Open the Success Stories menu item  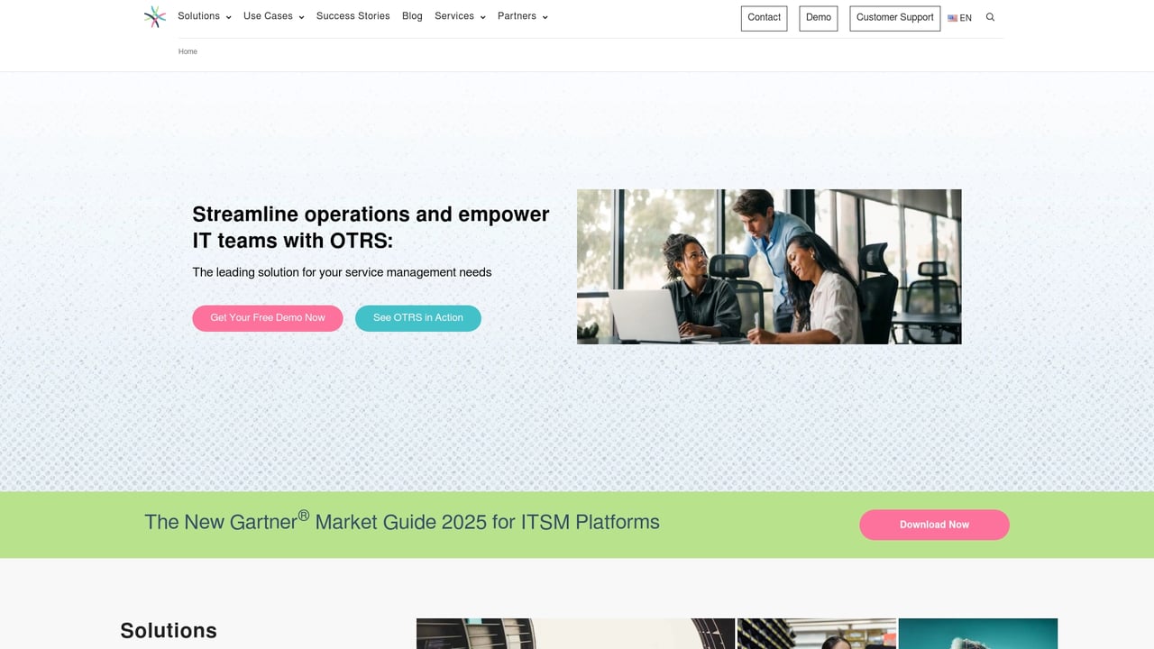click(353, 16)
